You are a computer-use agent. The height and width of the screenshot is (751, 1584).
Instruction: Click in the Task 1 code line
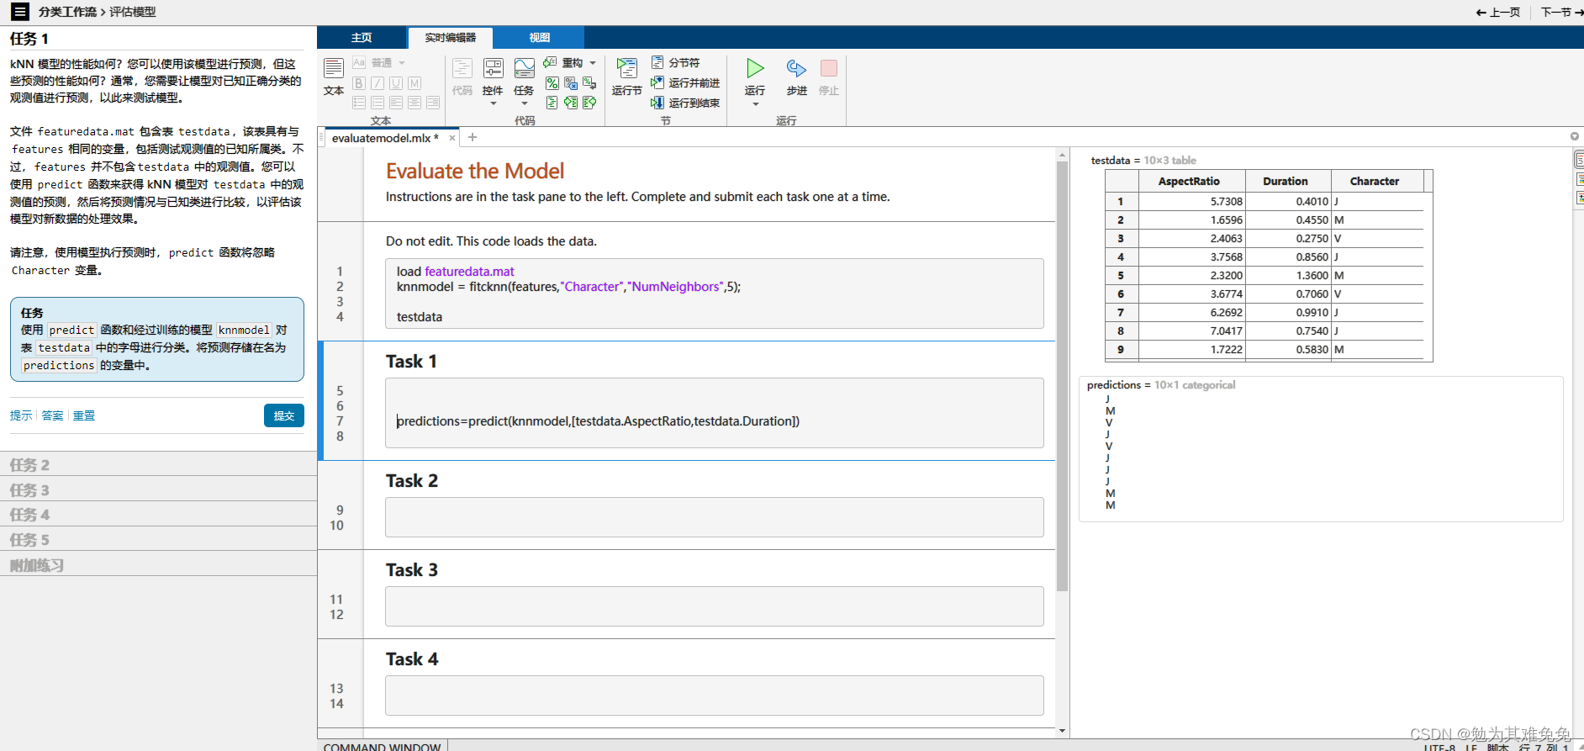pyautogui.click(x=598, y=421)
